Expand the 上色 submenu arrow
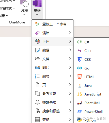The width and height of the screenshot is (109, 123). point(70,41)
